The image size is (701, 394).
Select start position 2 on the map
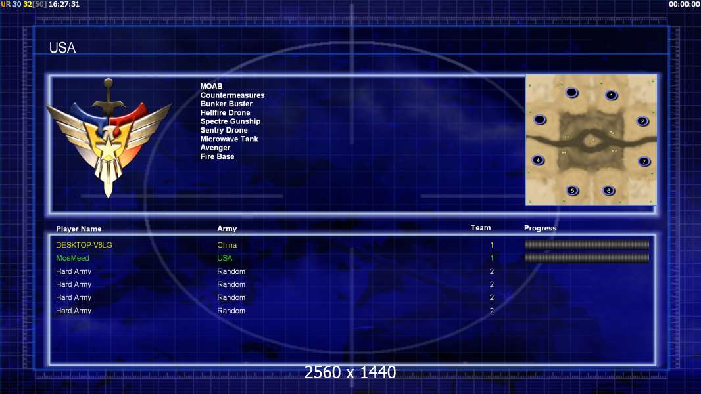[x=642, y=121]
